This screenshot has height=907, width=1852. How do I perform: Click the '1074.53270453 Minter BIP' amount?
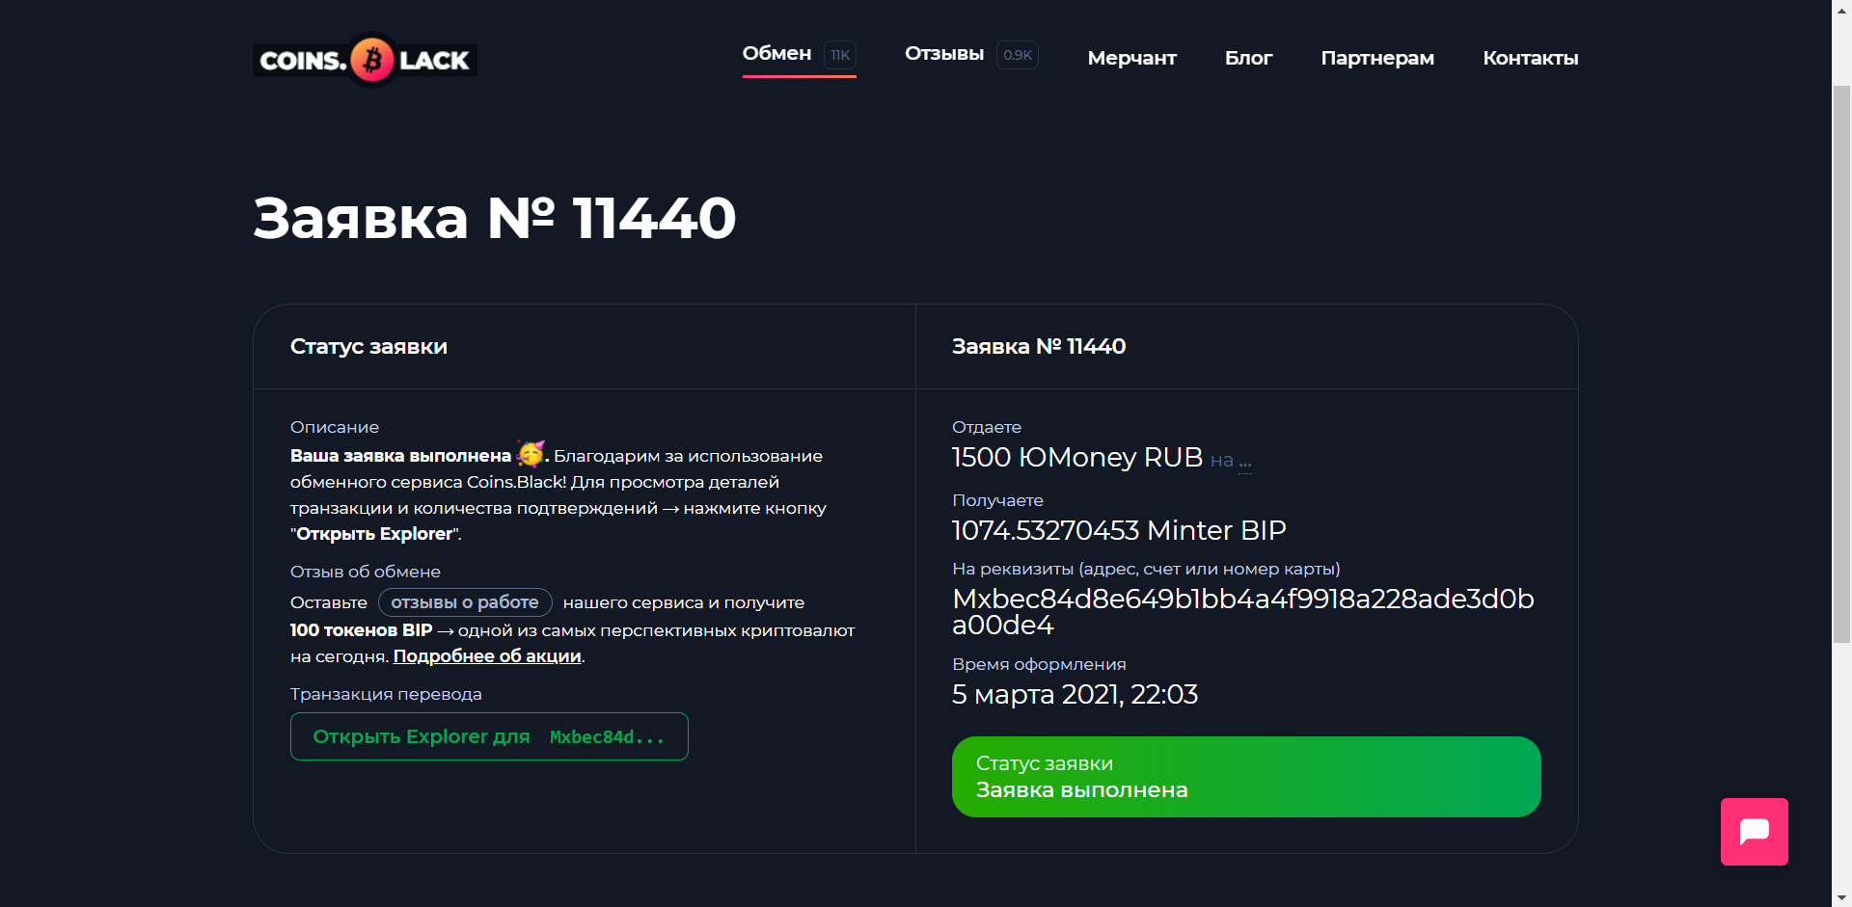coord(1119,530)
